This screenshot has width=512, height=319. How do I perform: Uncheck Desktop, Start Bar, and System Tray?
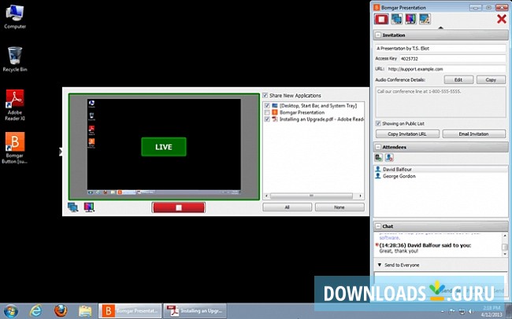267,105
